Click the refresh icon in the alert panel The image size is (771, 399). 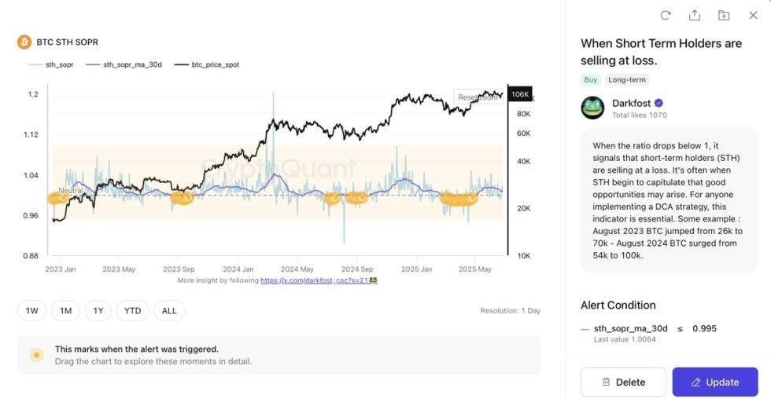[x=666, y=15]
